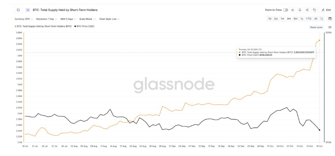This screenshot has height=156, width=335.
Task: Open the Chart Style: Line dropdown
Action: [109, 19]
